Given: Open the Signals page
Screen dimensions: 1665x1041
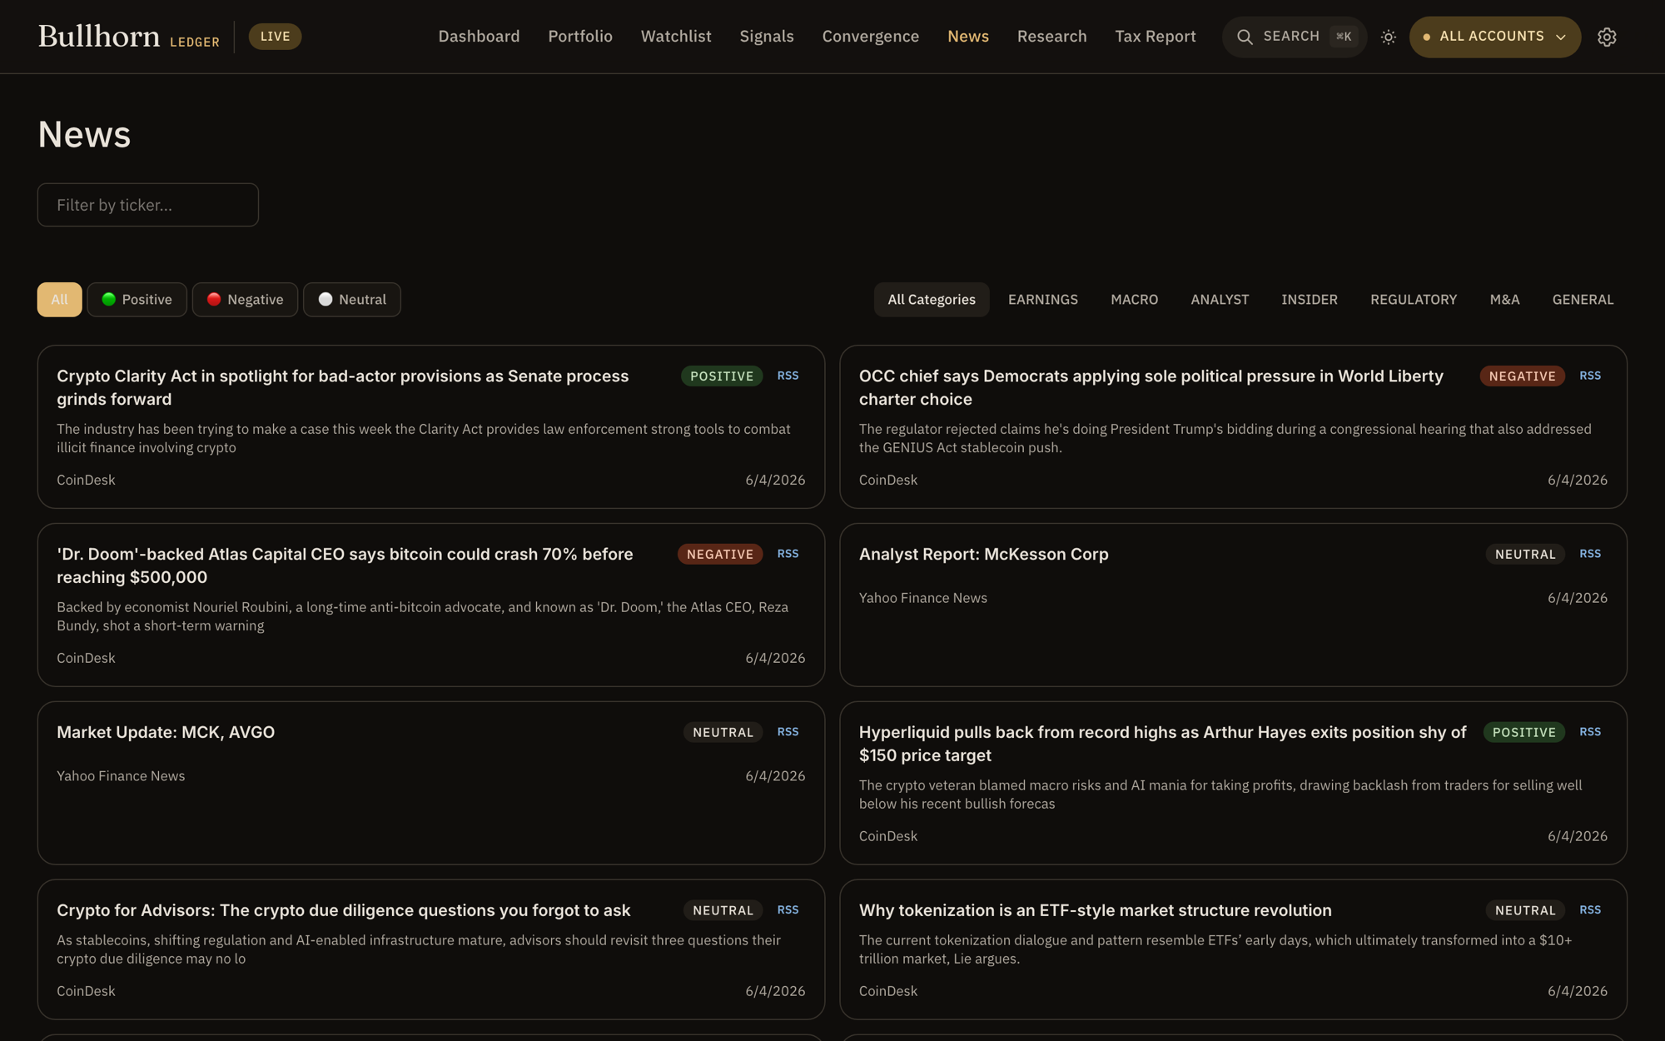Looking at the screenshot, I should pos(767,37).
